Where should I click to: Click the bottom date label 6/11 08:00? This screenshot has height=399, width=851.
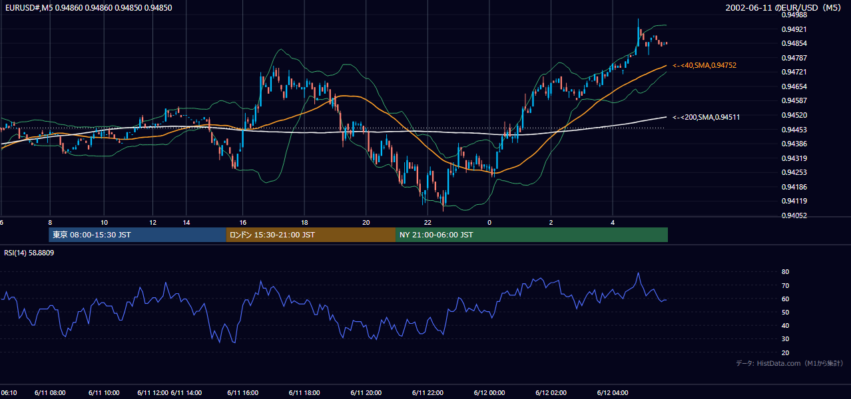tap(49, 393)
